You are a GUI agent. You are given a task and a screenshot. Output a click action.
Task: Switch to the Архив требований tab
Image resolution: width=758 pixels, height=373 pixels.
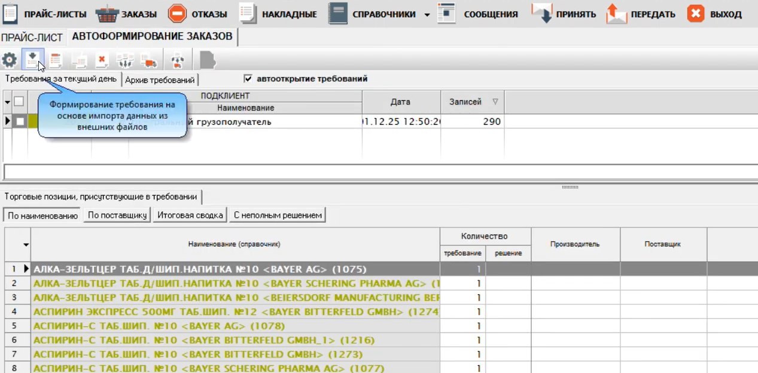[x=160, y=80]
